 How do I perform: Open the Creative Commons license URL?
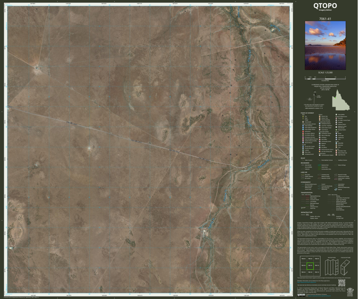tap(319, 296)
